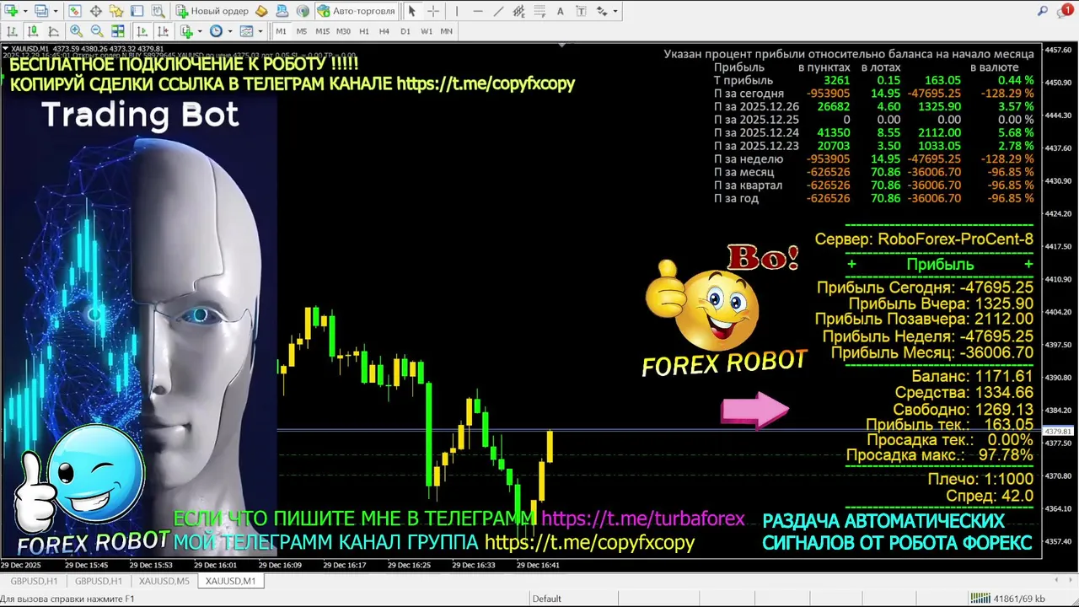Screen dimensions: 1079x607
Task: Select the D1 timeframe
Action: [x=405, y=31]
